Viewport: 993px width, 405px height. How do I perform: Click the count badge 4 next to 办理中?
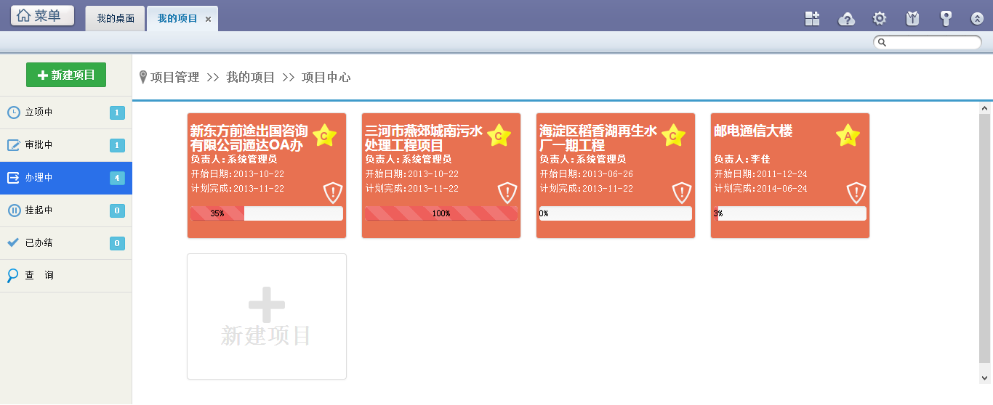tap(117, 178)
